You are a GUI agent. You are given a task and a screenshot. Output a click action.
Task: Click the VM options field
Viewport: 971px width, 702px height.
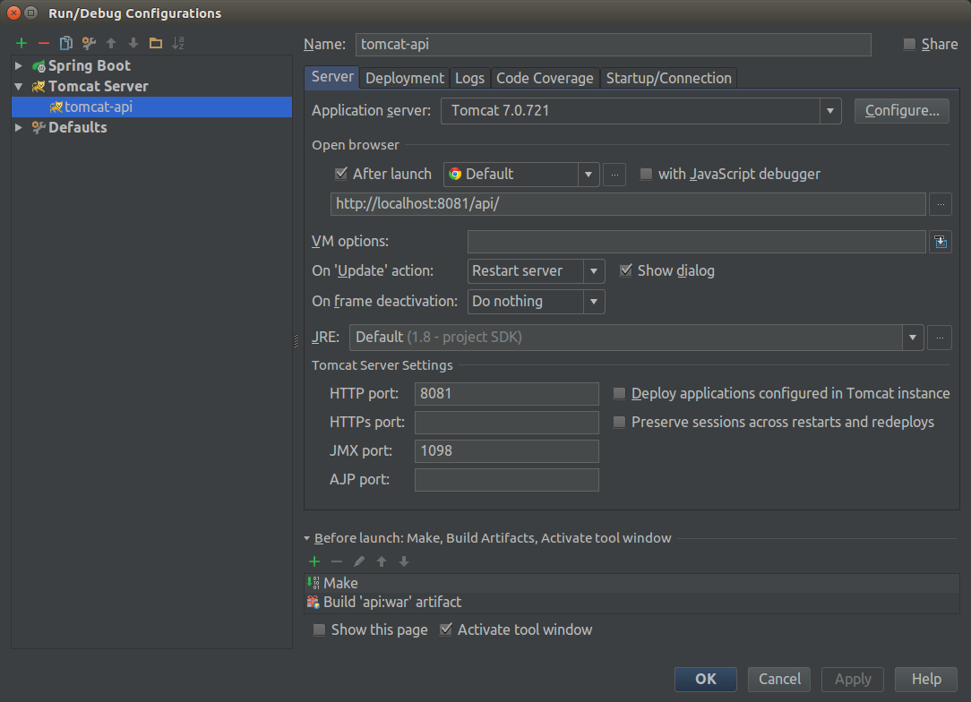pyautogui.click(x=697, y=242)
